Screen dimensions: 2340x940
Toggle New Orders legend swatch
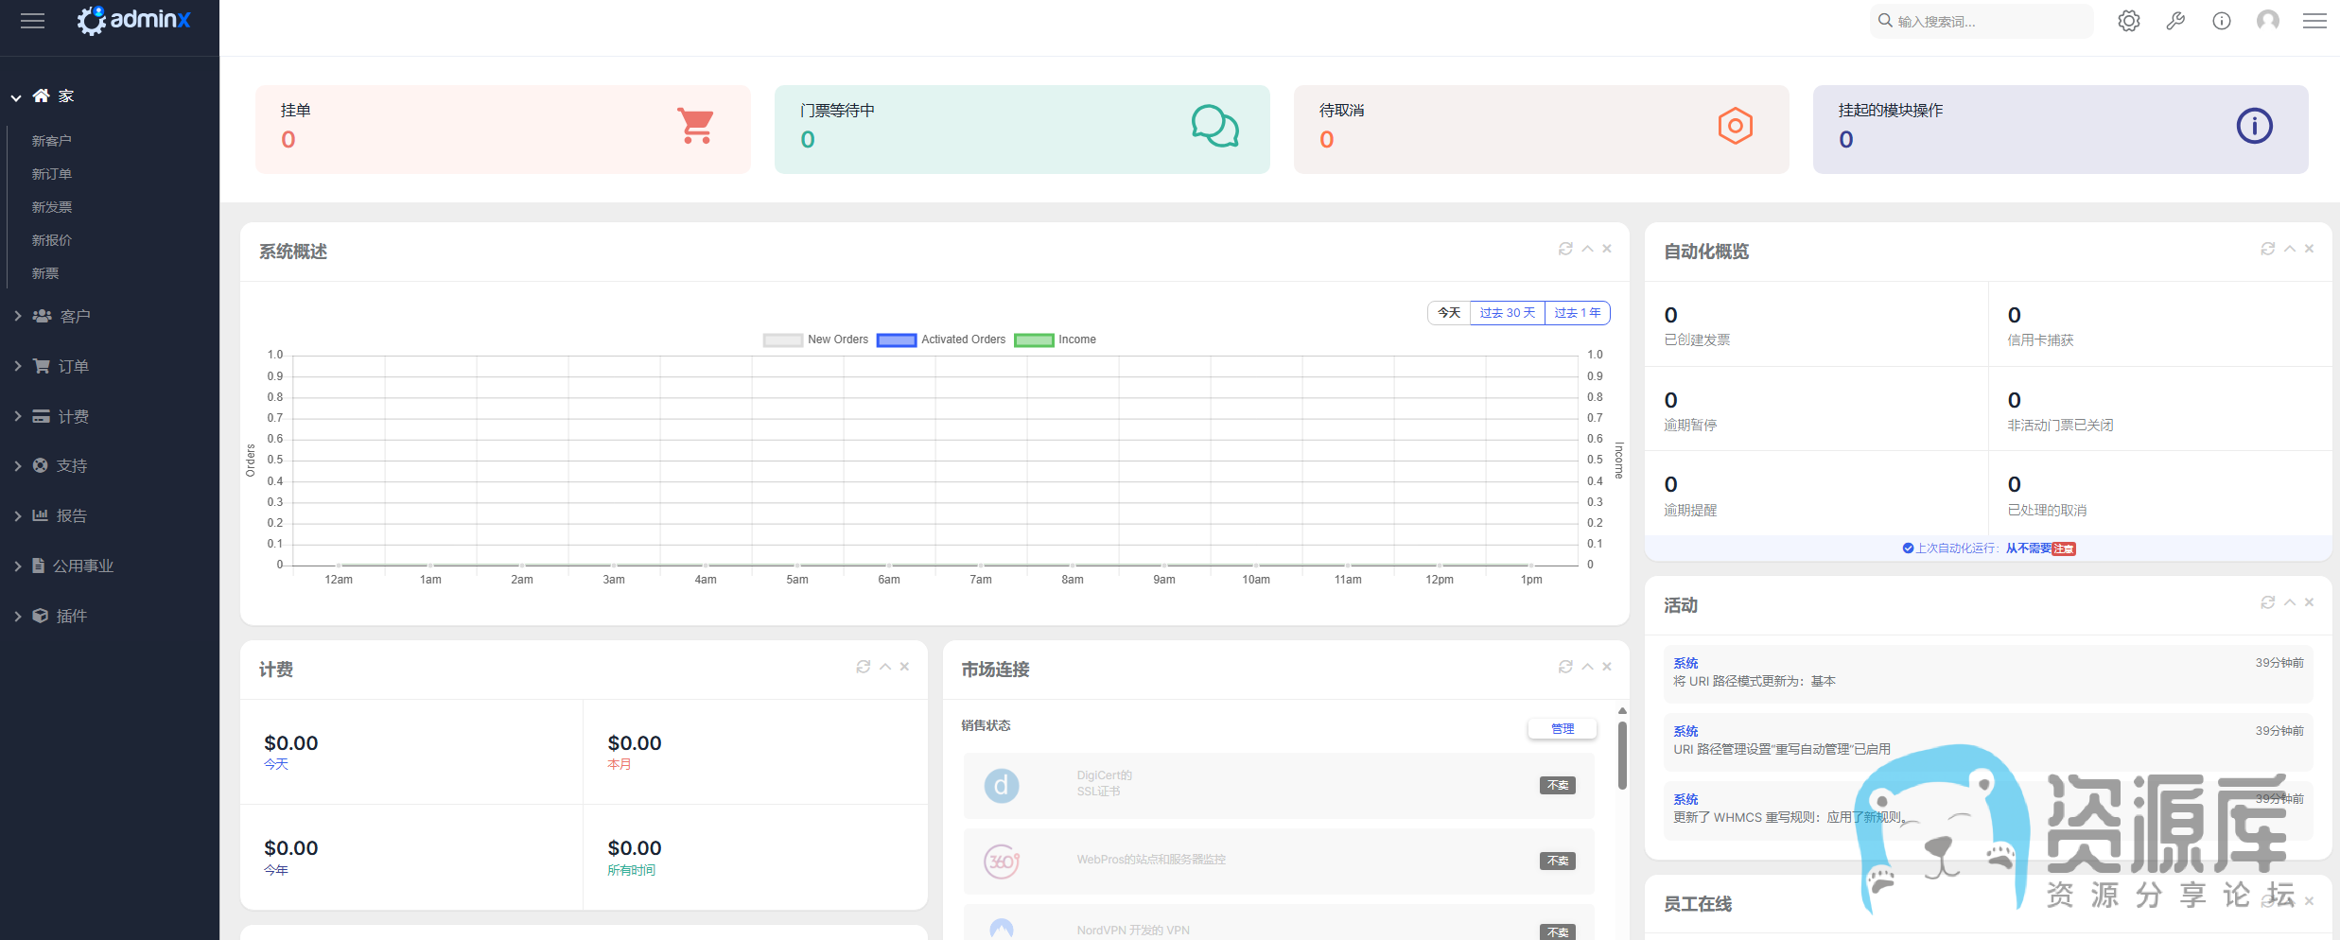[x=783, y=340]
